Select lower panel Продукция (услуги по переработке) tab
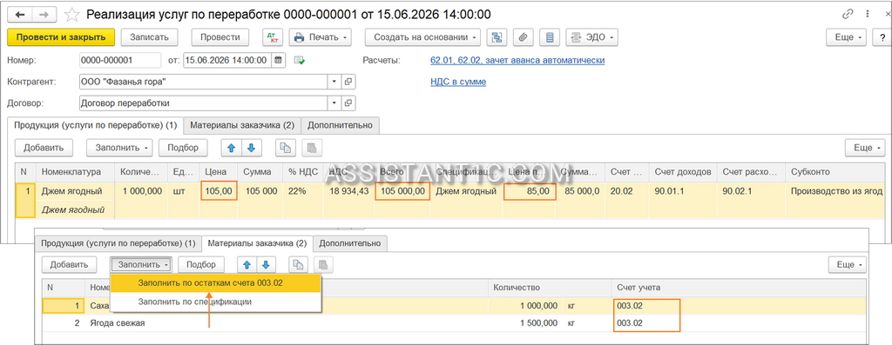Viewport: 892px width, 345px height. tap(118, 243)
